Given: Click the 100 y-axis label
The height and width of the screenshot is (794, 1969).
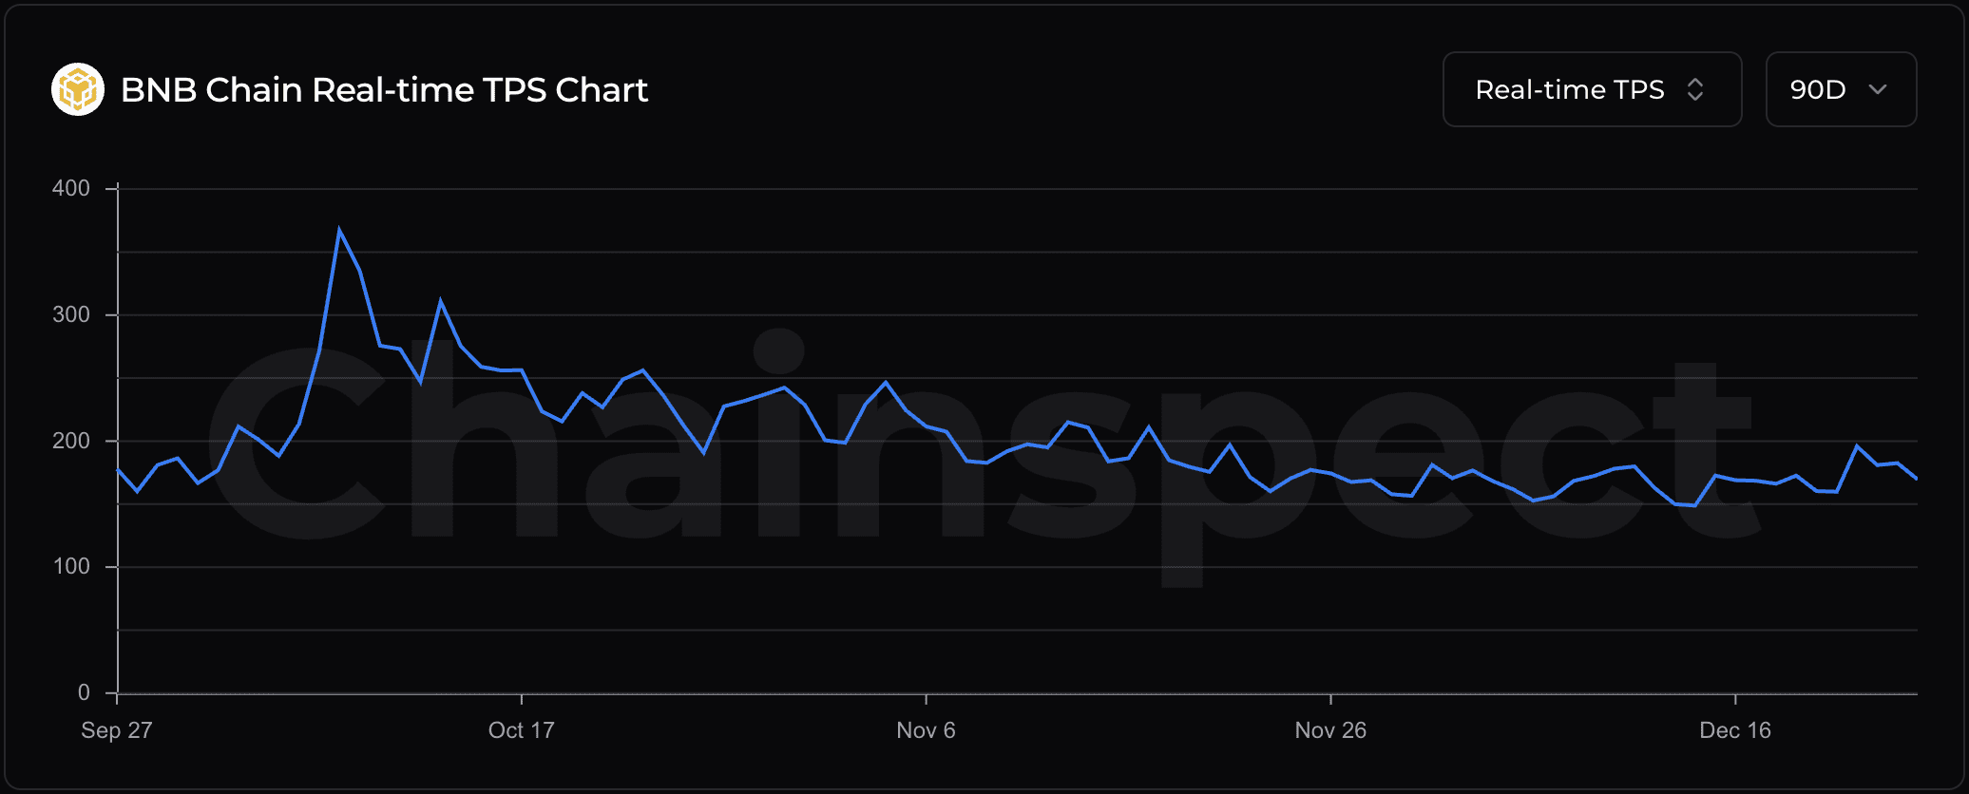Looking at the screenshot, I should click(71, 567).
